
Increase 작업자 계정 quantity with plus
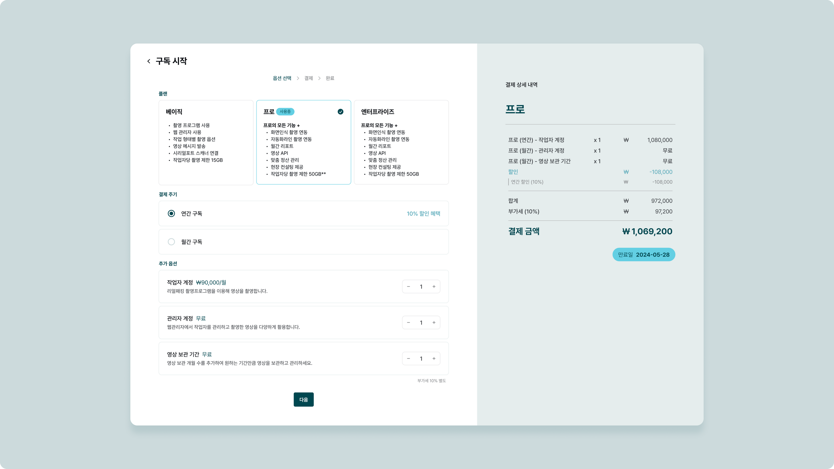point(434,286)
